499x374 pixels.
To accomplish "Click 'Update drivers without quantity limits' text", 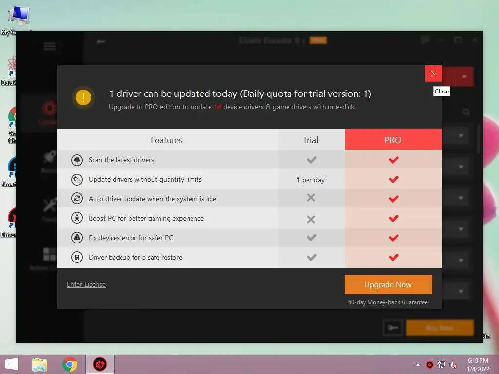I will coord(145,179).
